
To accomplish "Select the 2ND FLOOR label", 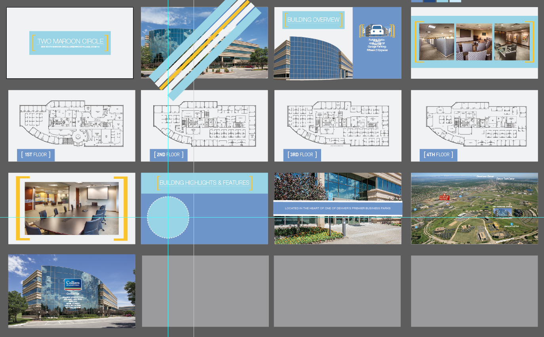I will [x=168, y=155].
